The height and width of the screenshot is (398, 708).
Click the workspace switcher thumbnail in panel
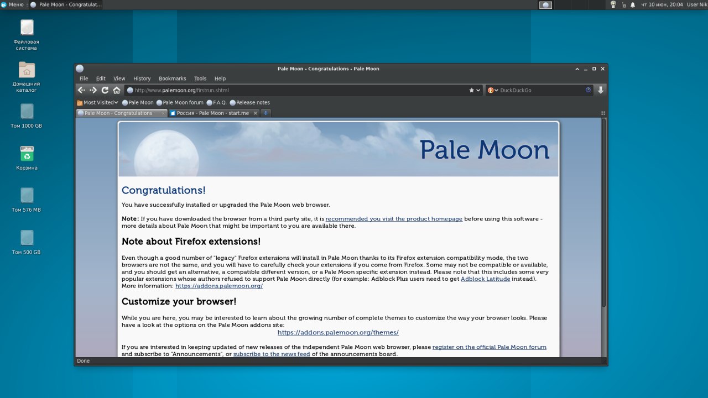(545, 4)
